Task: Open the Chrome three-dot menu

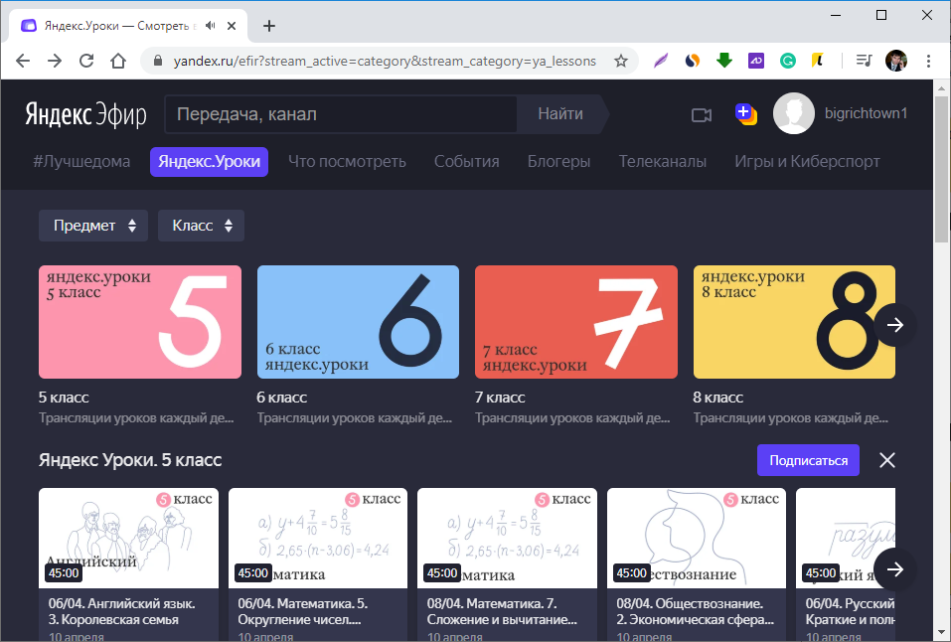Action: (x=928, y=61)
